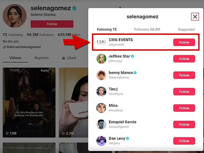Click the Tim:) profile avatar

click(101, 91)
